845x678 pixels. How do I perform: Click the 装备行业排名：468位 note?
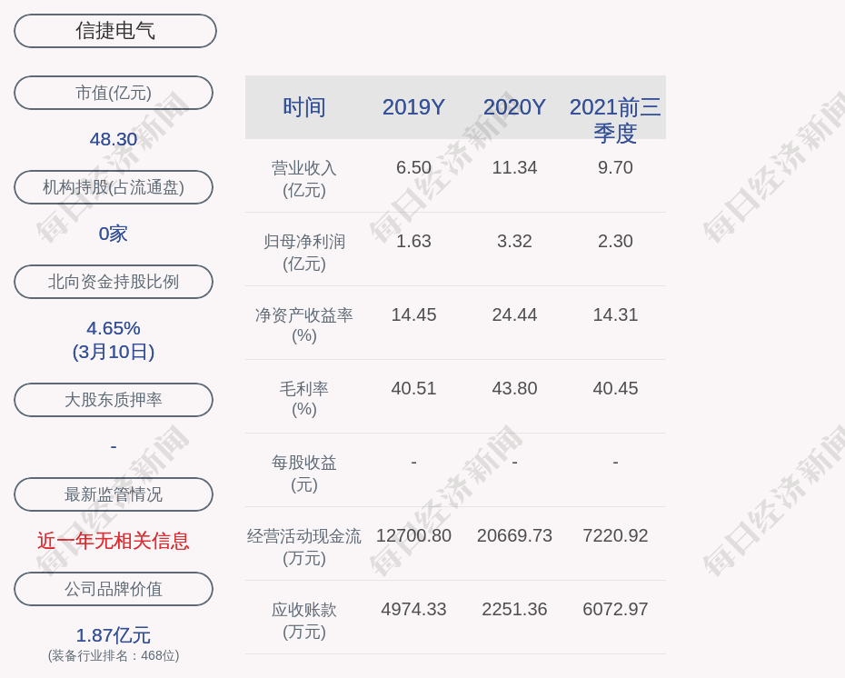[x=114, y=655]
